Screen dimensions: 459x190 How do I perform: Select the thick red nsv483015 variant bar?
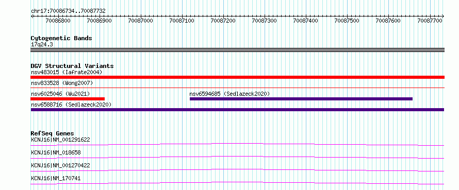pos(237,77)
